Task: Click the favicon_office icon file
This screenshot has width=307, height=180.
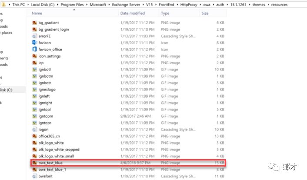Action: pyautogui.click(x=34, y=49)
